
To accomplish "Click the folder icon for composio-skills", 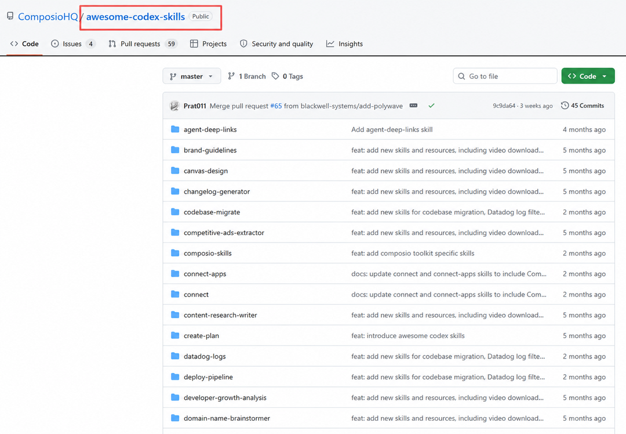I will [175, 253].
